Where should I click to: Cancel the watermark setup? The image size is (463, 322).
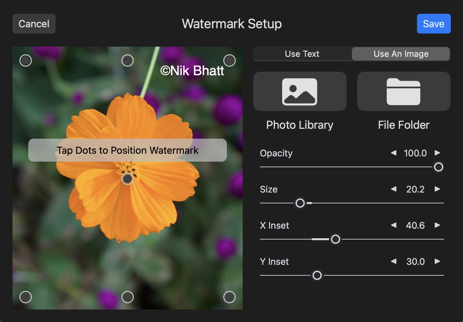34,24
